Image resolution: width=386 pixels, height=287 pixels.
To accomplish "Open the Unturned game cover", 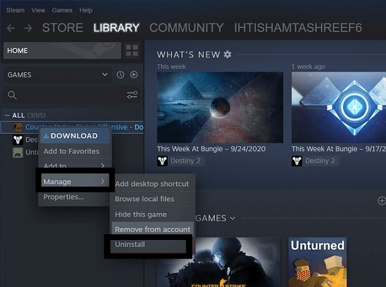I will [x=318, y=262].
